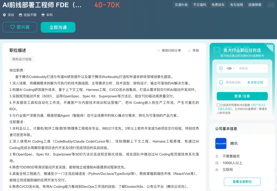Click the 岗位职责: line
Screen dimensions: 277x191
(17, 70)
